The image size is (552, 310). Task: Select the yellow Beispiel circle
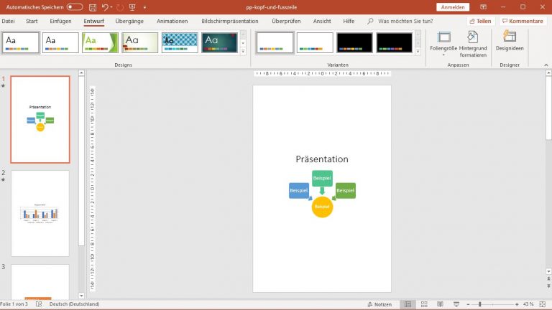(x=322, y=207)
